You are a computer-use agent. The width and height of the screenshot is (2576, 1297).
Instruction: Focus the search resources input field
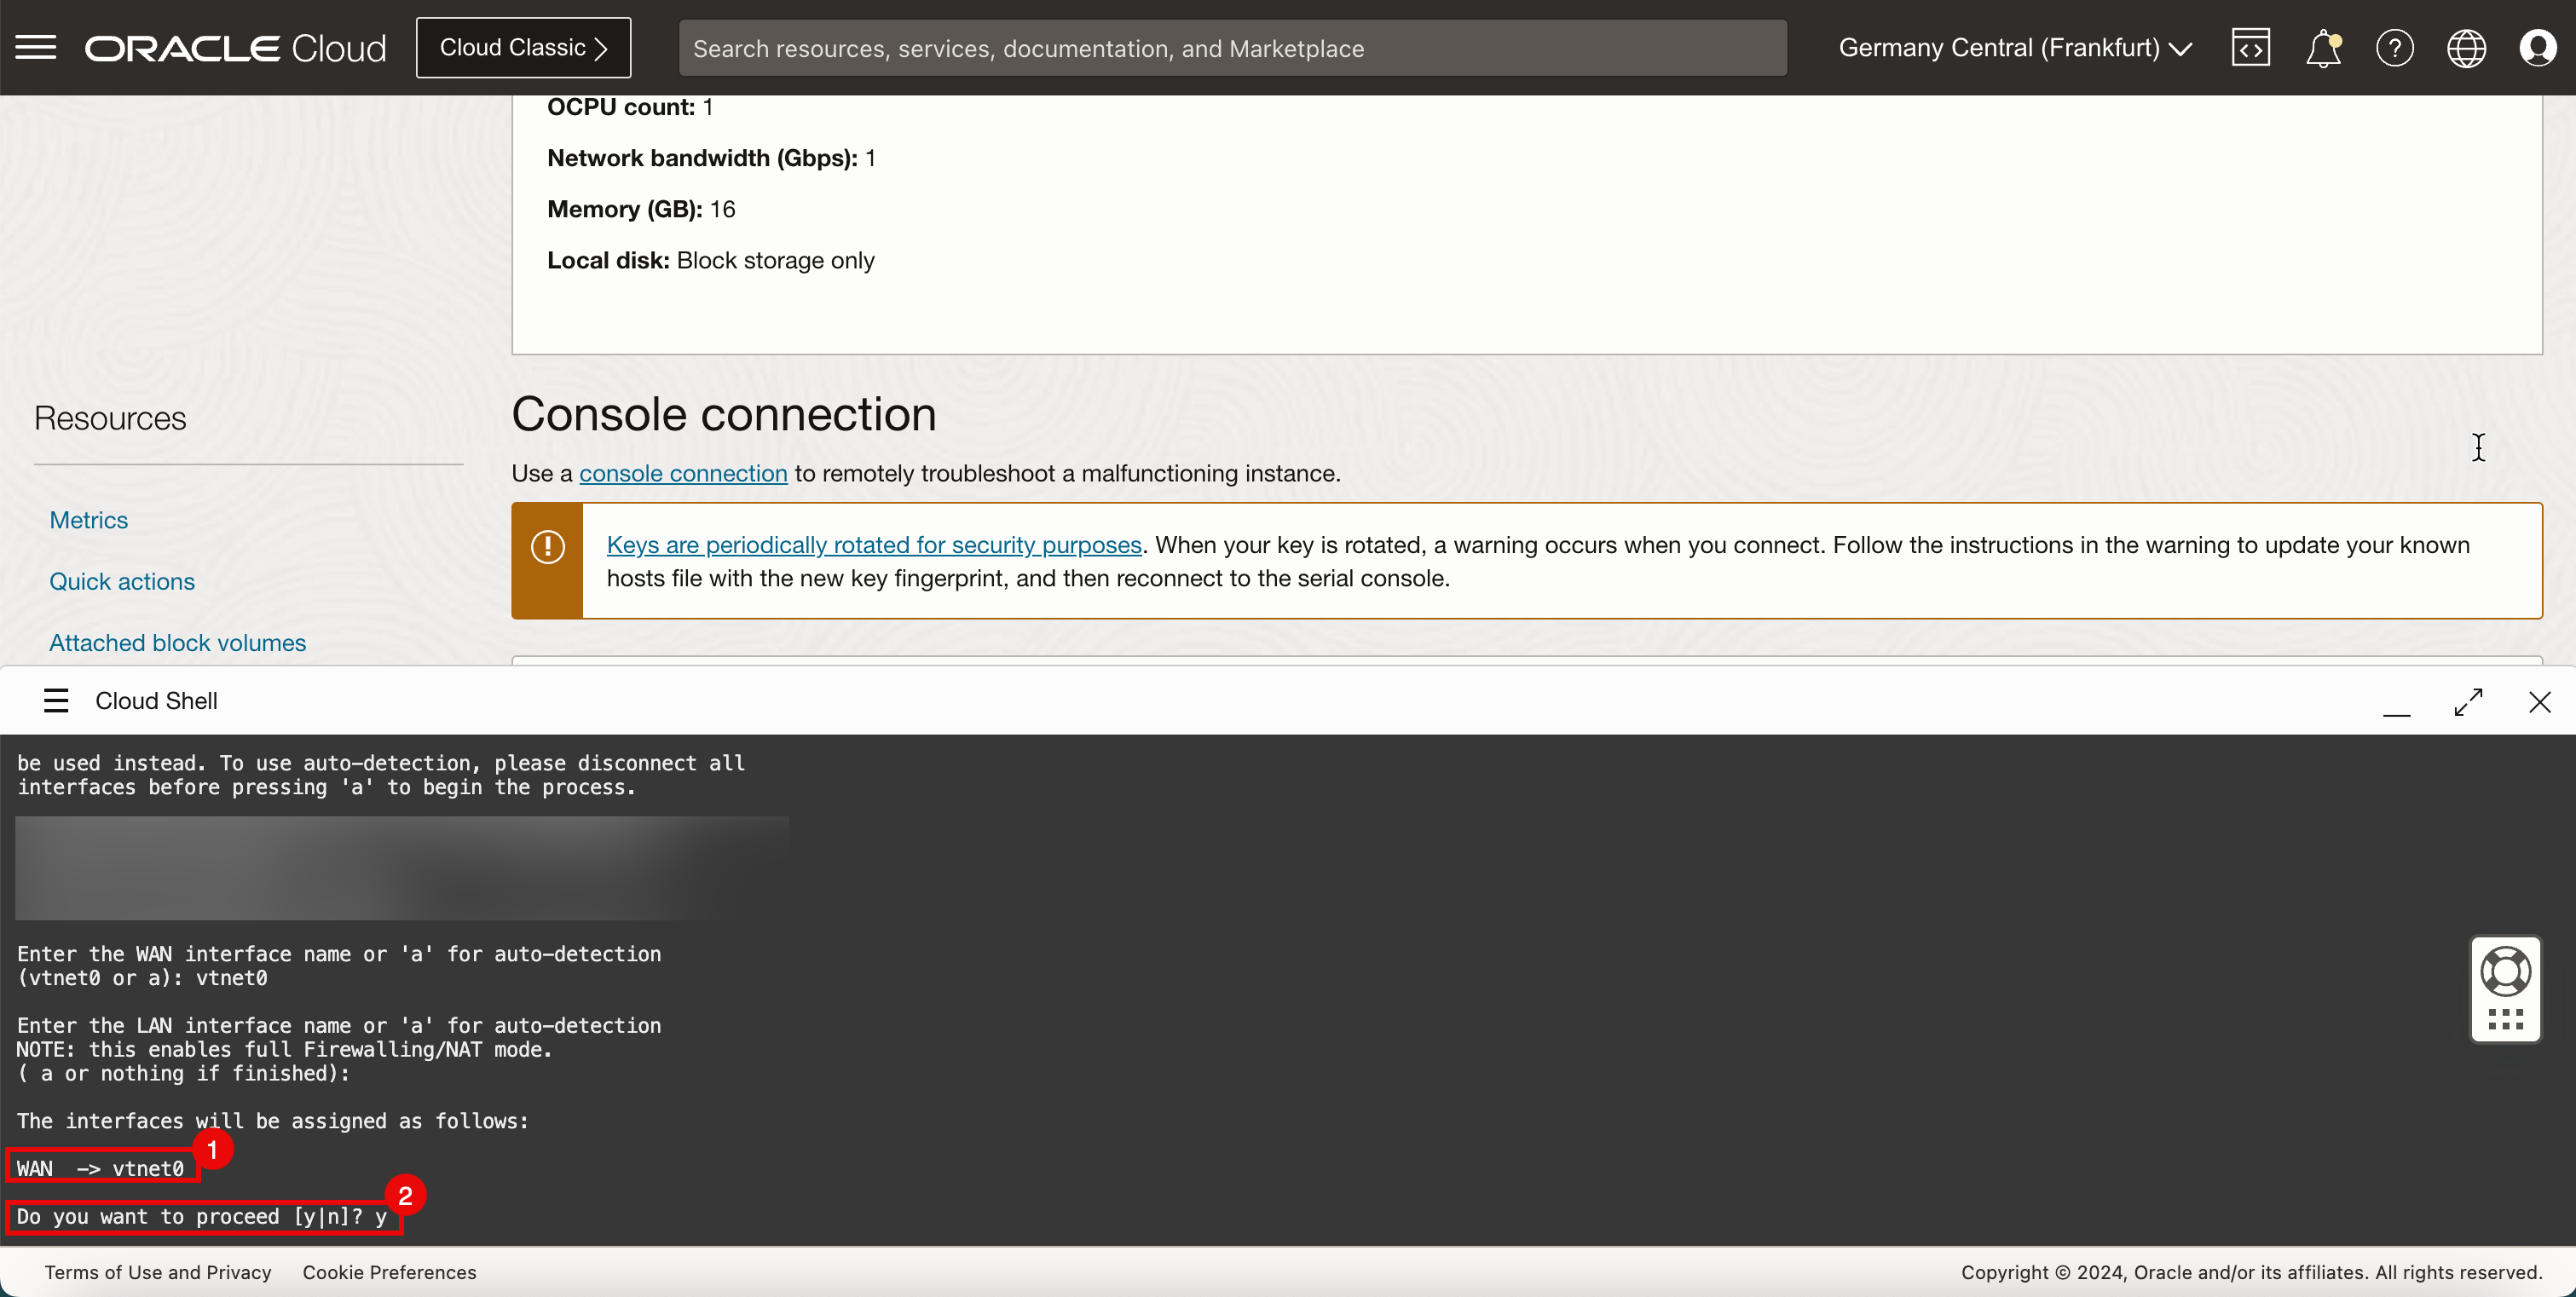tap(1232, 48)
